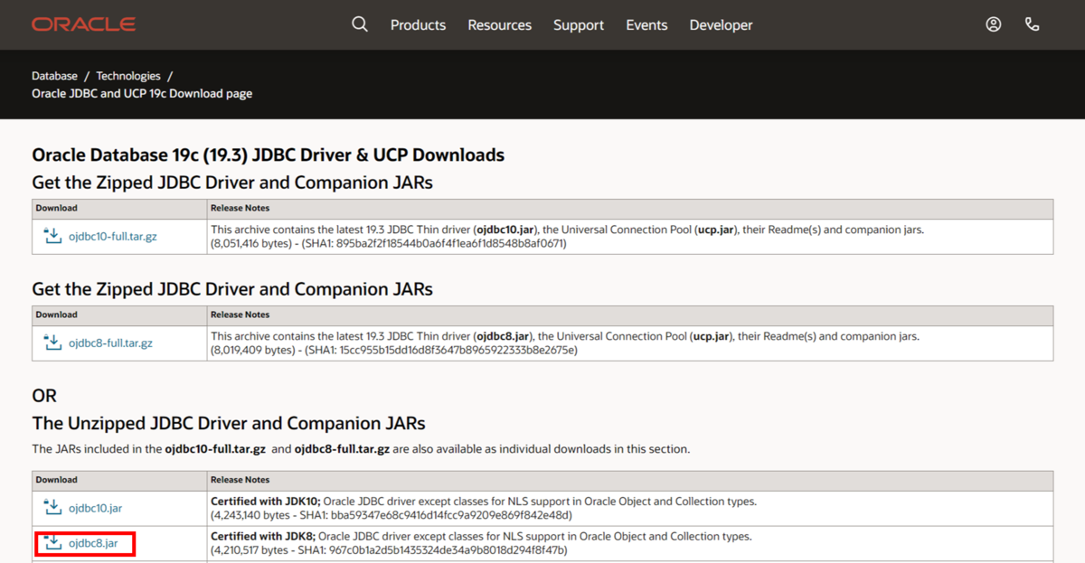
Task: Go to Database breadcrumb link
Action: tap(54, 76)
